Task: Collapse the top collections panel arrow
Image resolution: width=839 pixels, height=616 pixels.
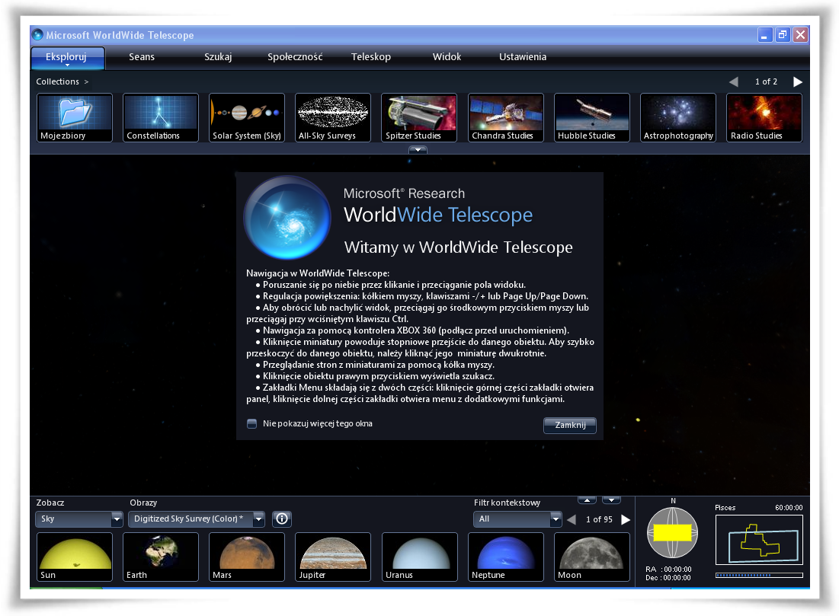Action: tap(418, 150)
